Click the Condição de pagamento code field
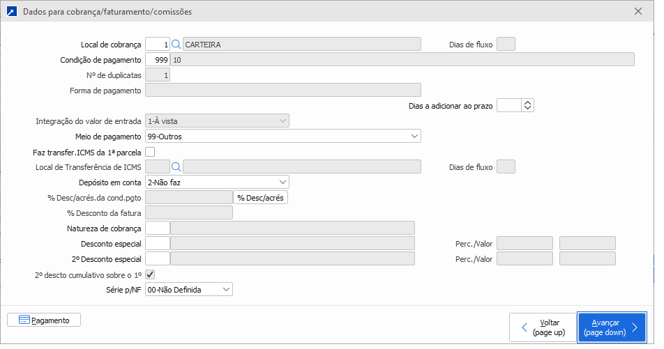The width and height of the screenshot is (664, 349). click(158, 59)
